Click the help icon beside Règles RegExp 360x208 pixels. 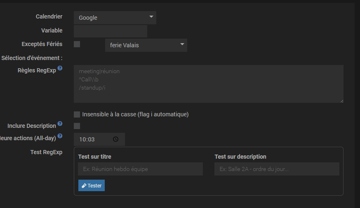coord(60,68)
